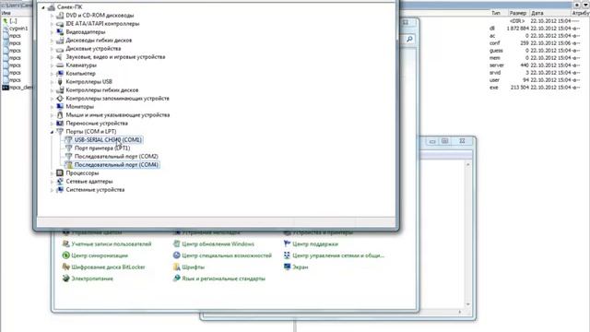Image resolution: width=590 pixels, height=332 pixels.
Task: Click the scroll-right arrow in the rear window
Action: click(x=459, y=312)
